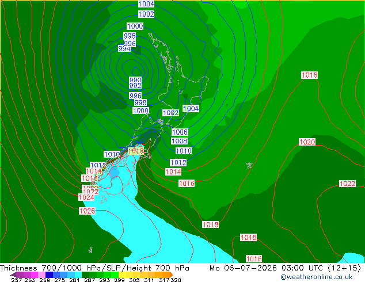Click the legend value 281
This screenshot has height=282, width=365.
tap(74, 280)
